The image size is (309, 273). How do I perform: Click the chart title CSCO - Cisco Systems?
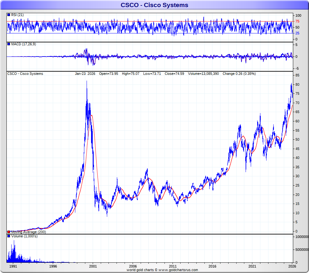tap(154, 5)
